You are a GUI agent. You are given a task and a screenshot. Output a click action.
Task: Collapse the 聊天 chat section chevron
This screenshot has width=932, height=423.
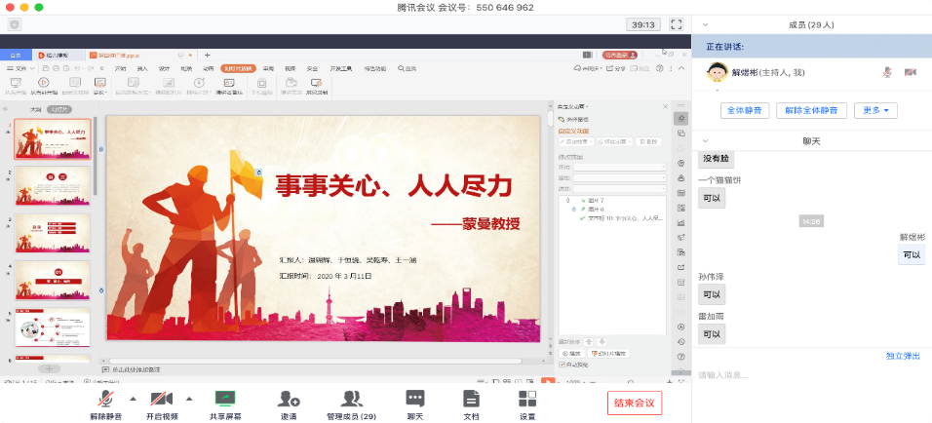click(705, 141)
